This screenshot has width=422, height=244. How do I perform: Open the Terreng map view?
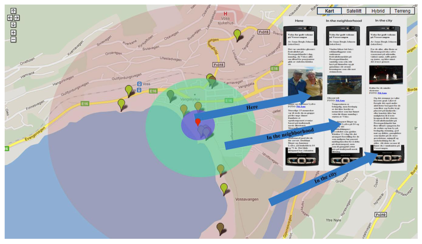[x=402, y=11]
